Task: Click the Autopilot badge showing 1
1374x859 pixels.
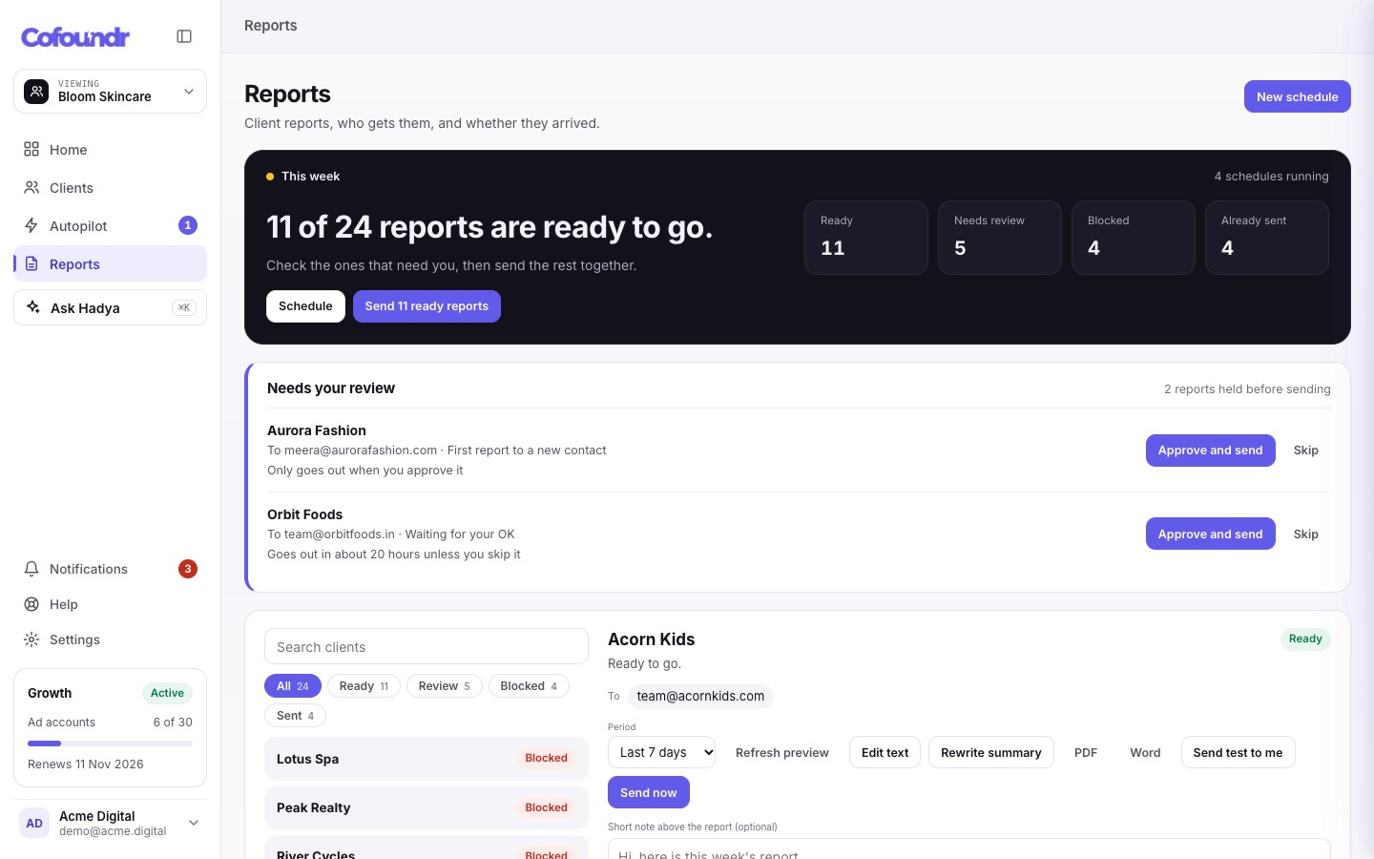Action: [x=188, y=225]
